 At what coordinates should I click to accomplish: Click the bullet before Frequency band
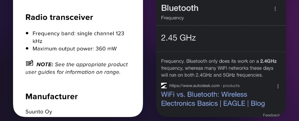27,33
